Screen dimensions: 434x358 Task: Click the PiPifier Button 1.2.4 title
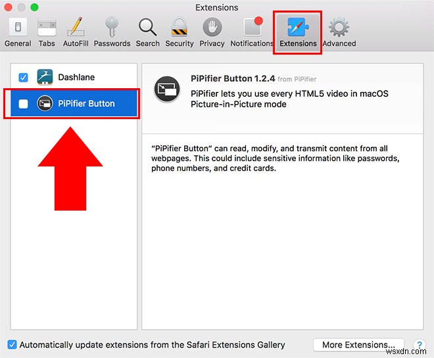pos(233,79)
